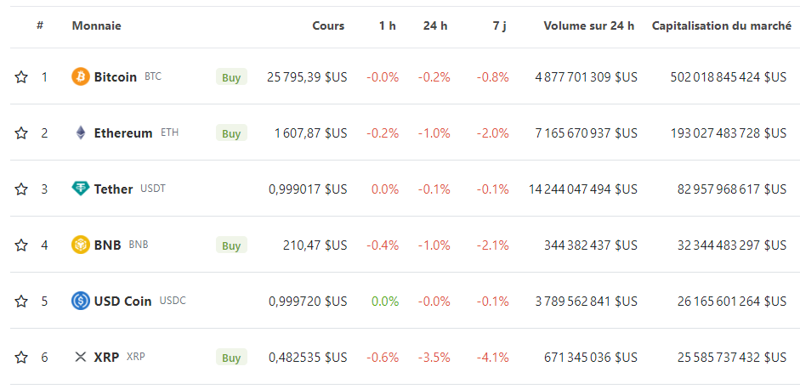Screen dimensions: 800x389
Task: Favorite Bitcoin with its star
Action: pyautogui.click(x=21, y=77)
